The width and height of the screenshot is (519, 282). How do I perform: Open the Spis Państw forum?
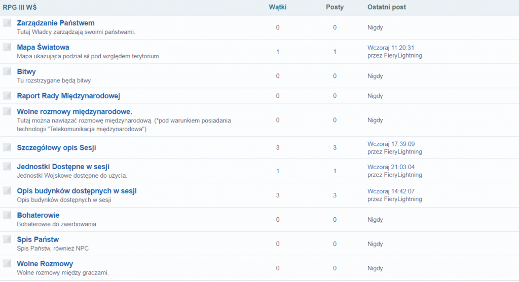pyautogui.click(x=38, y=239)
